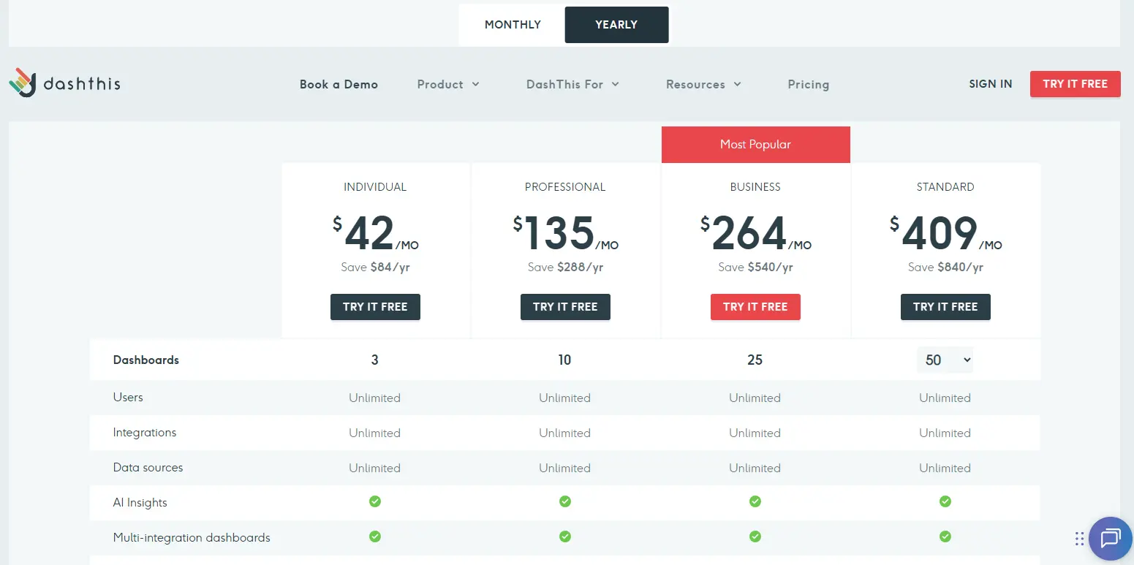This screenshot has height=565, width=1134.
Task: Open Book a Demo page
Action: [x=339, y=84]
